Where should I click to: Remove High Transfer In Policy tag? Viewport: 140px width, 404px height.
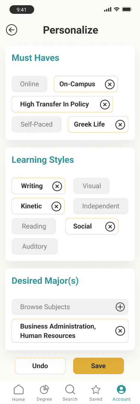(105, 104)
